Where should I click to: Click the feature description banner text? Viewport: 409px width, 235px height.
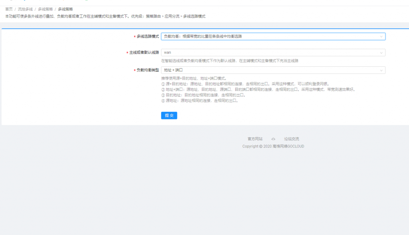104,17
